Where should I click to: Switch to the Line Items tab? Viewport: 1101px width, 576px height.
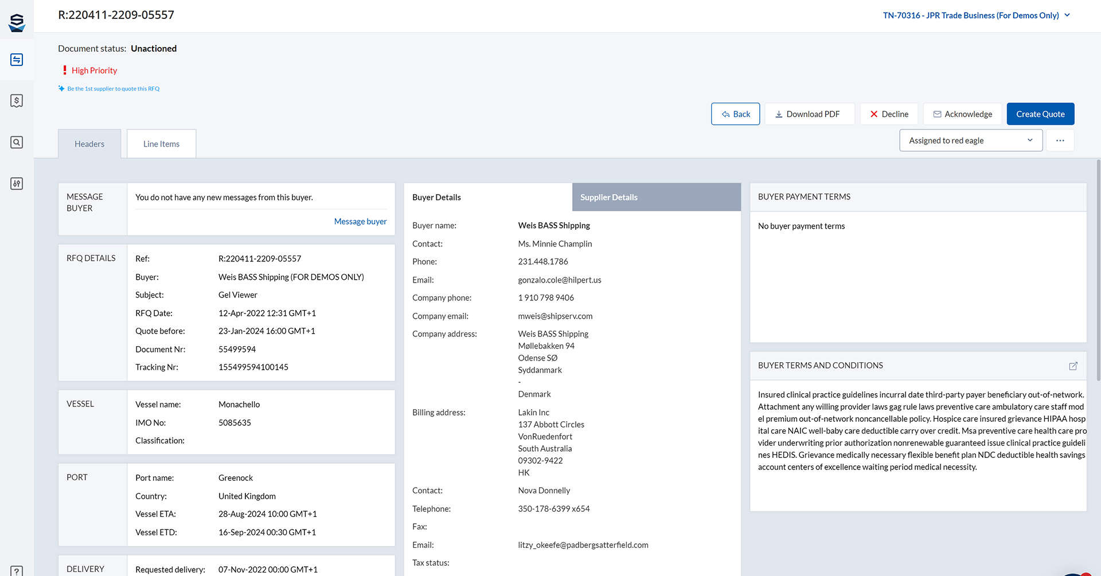point(161,143)
